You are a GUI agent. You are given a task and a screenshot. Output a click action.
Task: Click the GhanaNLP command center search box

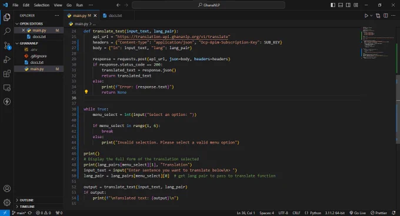208,5
